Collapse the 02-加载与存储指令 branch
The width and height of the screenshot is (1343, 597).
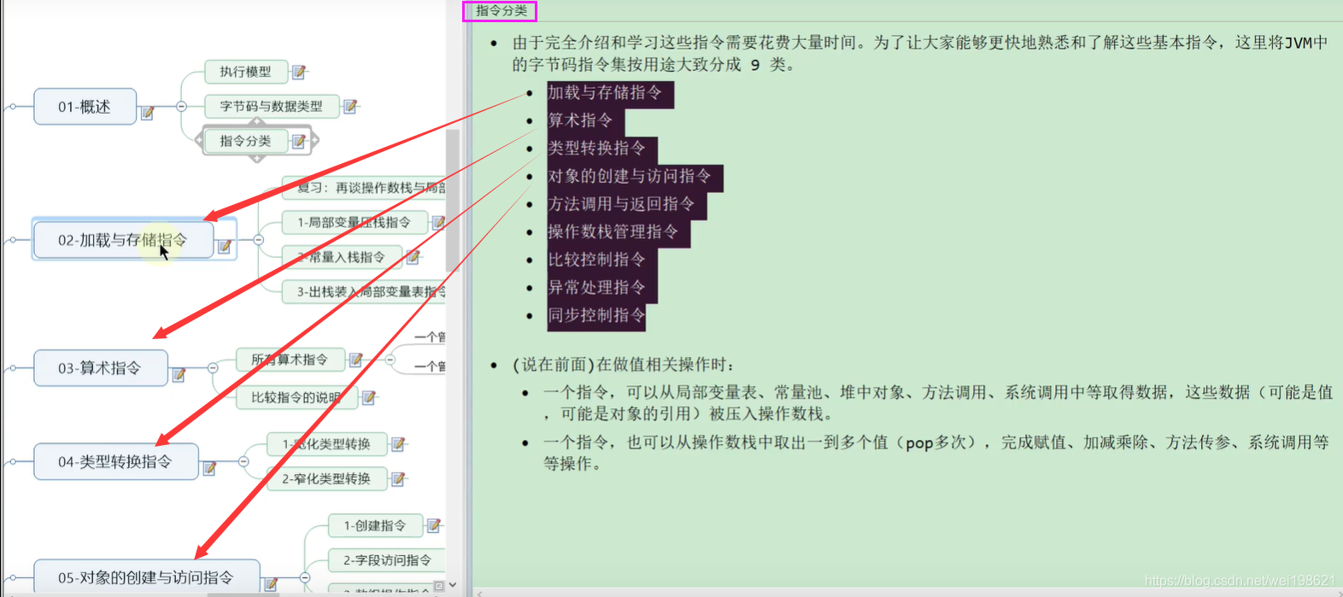(258, 240)
